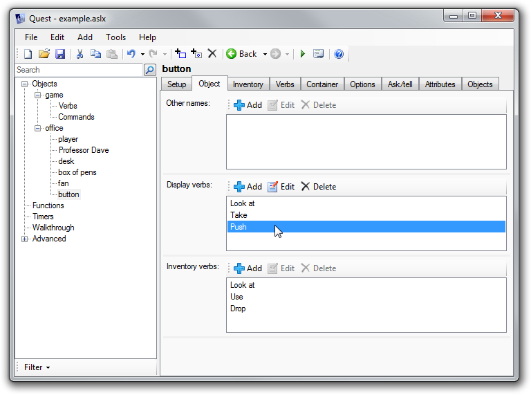Edit the selected display verb
This screenshot has width=531, height=395.
pyautogui.click(x=281, y=187)
